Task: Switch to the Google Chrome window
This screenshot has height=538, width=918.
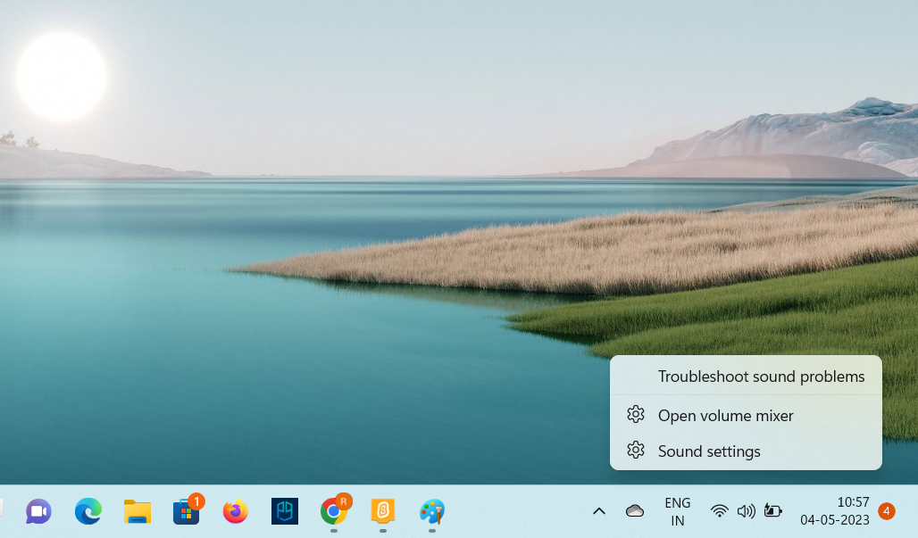Action: point(334,511)
